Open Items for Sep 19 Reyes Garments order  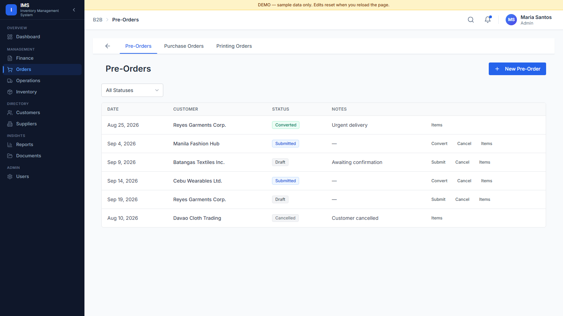(485, 199)
